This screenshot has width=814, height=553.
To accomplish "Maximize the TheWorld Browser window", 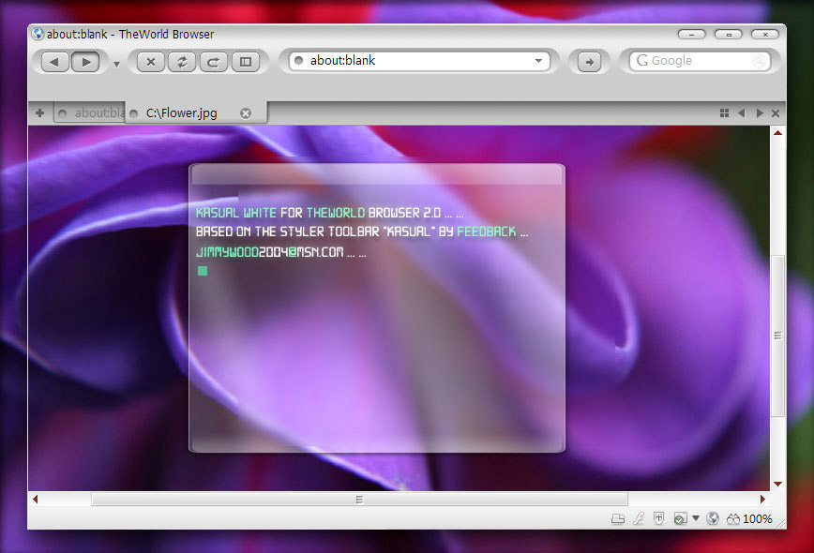I will coord(729,35).
